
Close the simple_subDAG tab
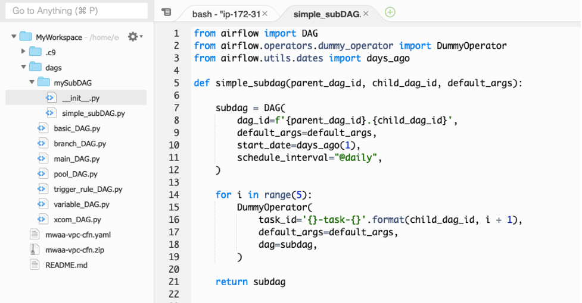pos(366,13)
